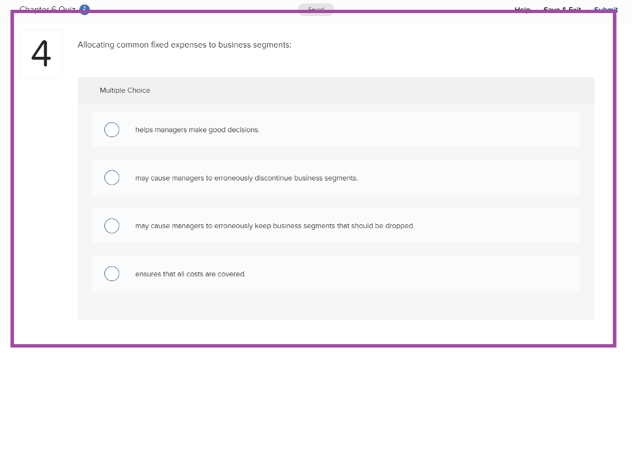Click the third answer option row
This screenshot has height=453, width=632.
(x=335, y=226)
